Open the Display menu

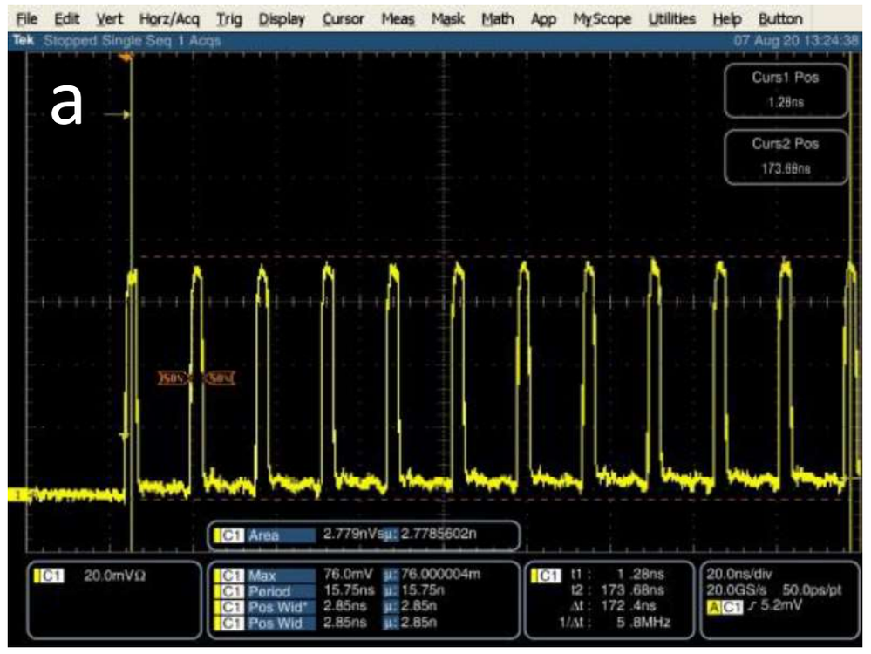282,19
